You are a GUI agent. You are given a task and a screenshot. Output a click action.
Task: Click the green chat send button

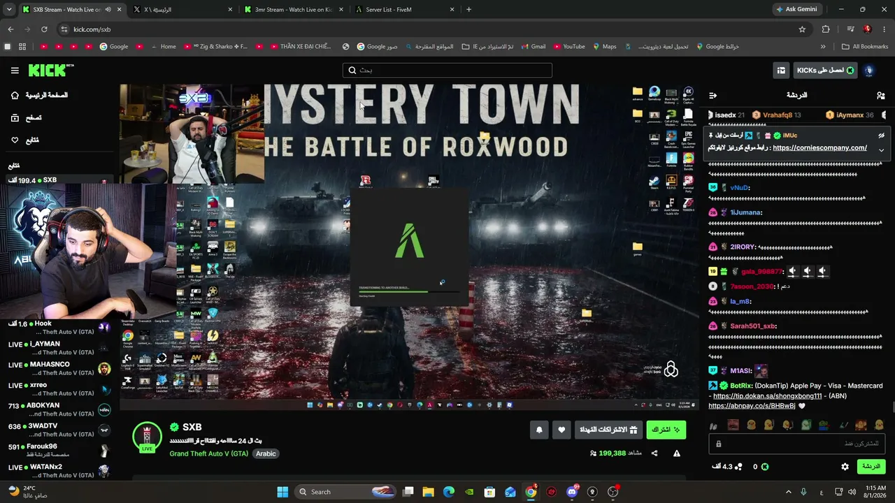point(871,467)
